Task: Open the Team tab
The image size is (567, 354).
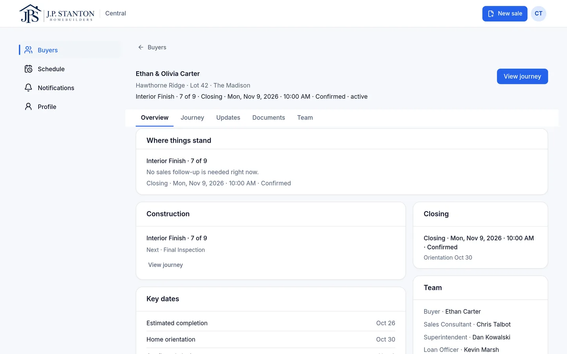Action: coord(305,118)
